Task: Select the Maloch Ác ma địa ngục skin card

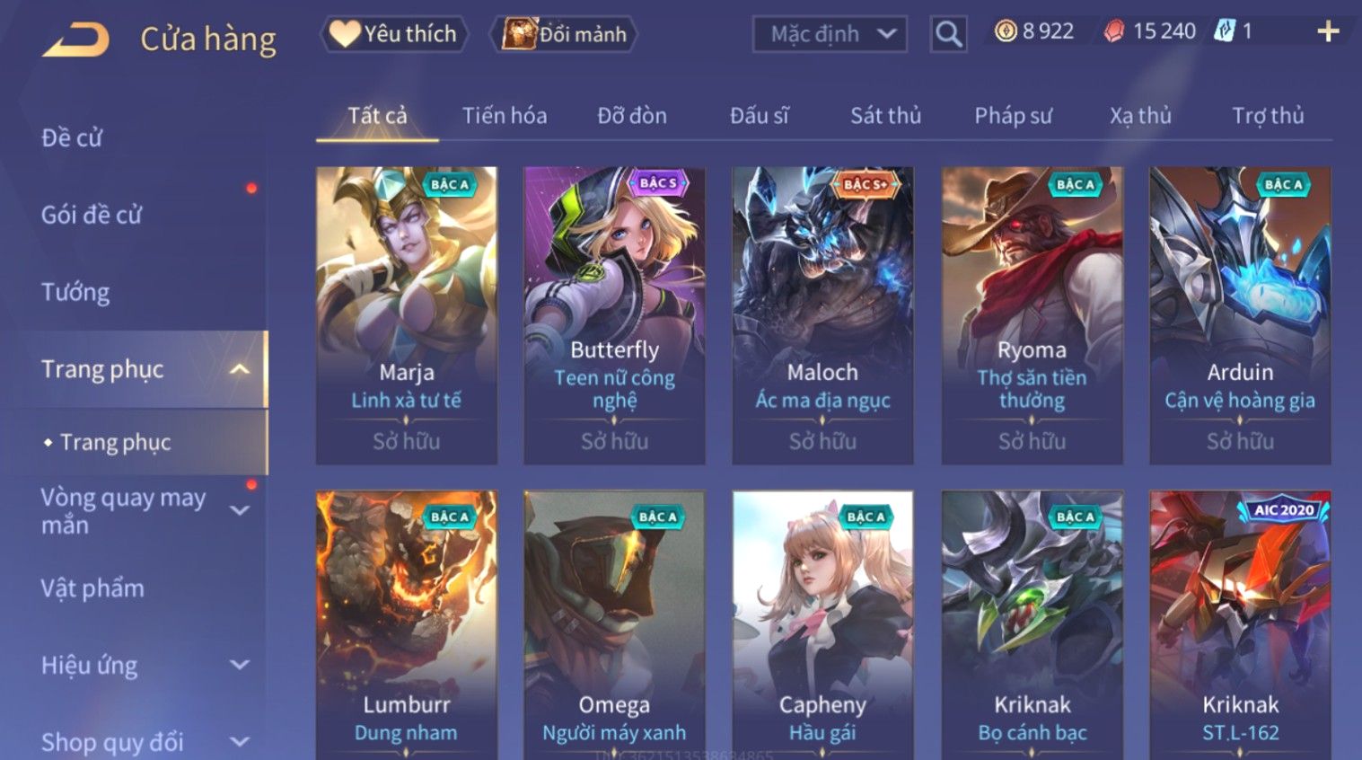Action: [x=822, y=315]
